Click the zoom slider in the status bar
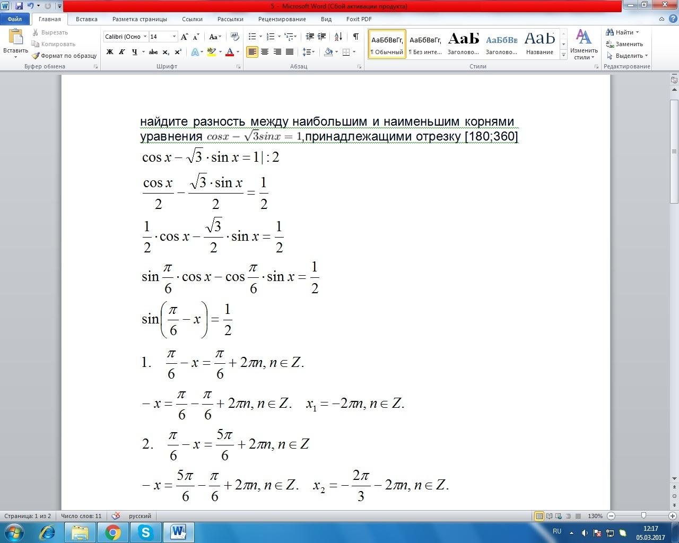The width and height of the screenshot is (679, 543). pyautogui.click(x=643, y=516)
